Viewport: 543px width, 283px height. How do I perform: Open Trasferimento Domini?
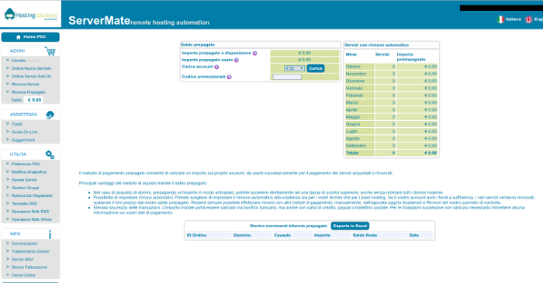[x=30, y=252]
